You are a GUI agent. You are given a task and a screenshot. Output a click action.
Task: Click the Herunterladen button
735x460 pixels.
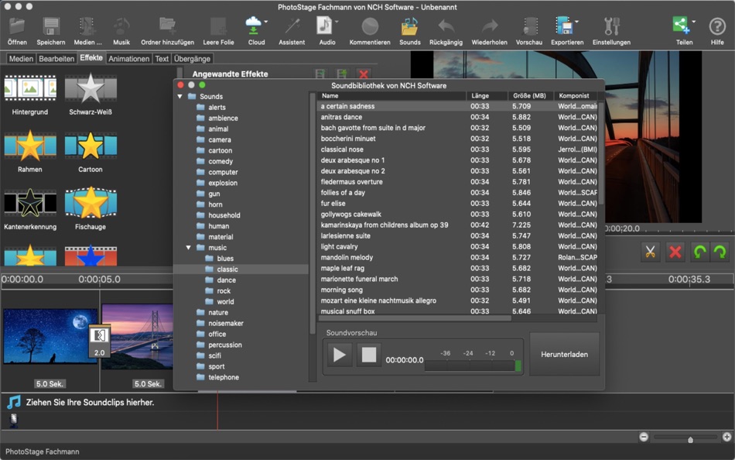point(564,355)
